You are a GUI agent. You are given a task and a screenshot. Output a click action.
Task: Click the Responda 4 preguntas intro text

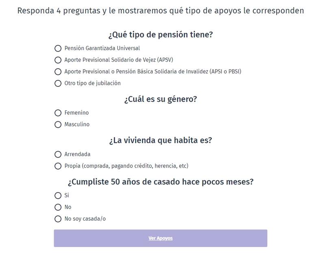[160, 11]
